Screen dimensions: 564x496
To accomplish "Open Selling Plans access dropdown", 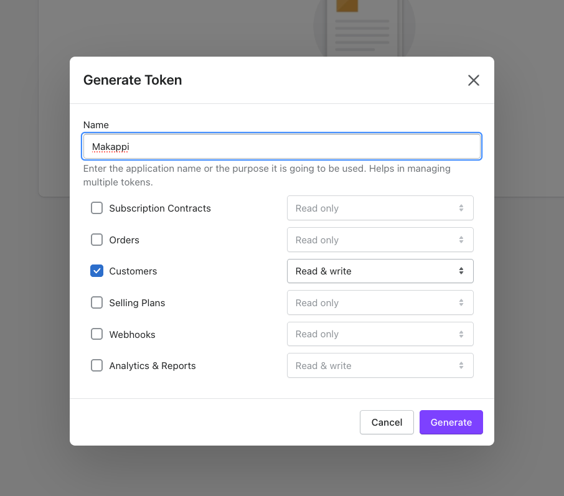I will coord(380,302).
